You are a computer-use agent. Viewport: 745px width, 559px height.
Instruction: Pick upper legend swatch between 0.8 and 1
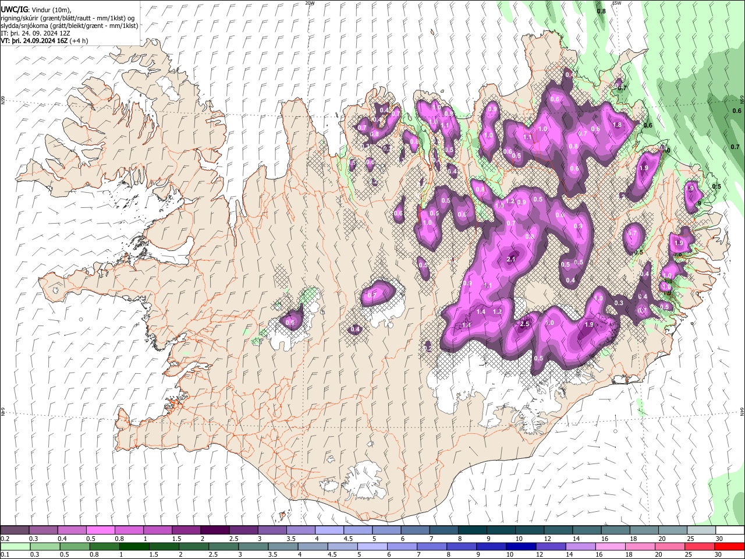click(129, 530)
